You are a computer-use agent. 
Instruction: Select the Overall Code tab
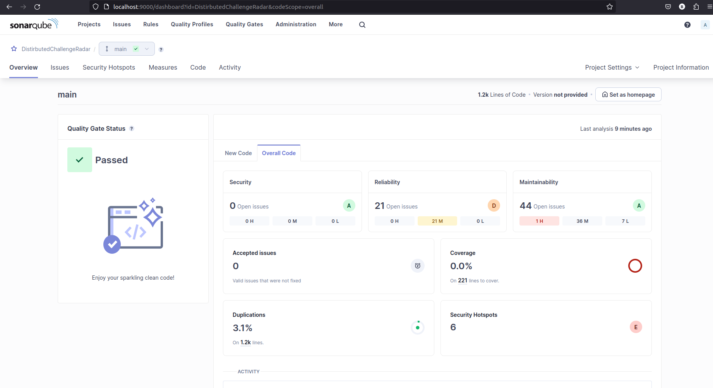(279, 153)
